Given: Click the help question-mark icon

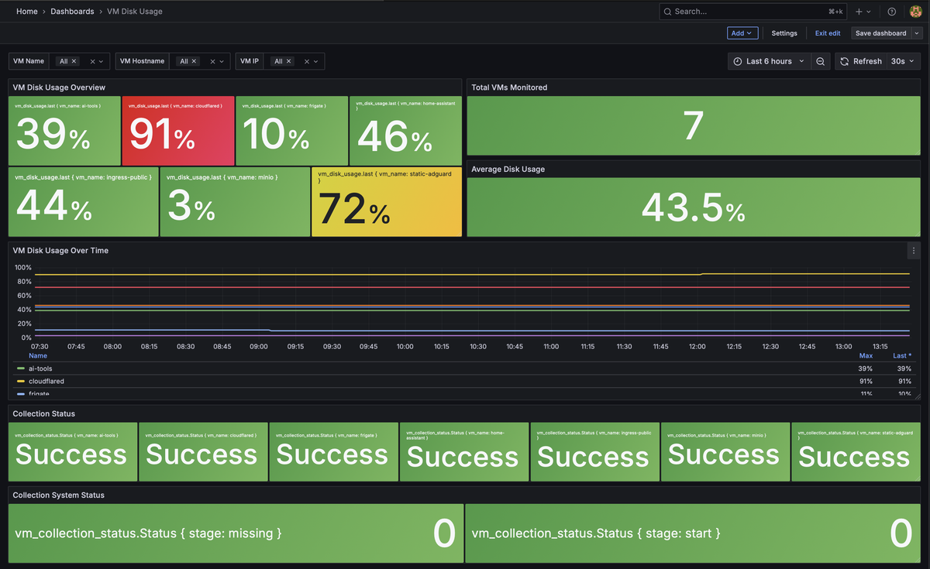Looking at the screenshot, I should (x=891, y=12).
